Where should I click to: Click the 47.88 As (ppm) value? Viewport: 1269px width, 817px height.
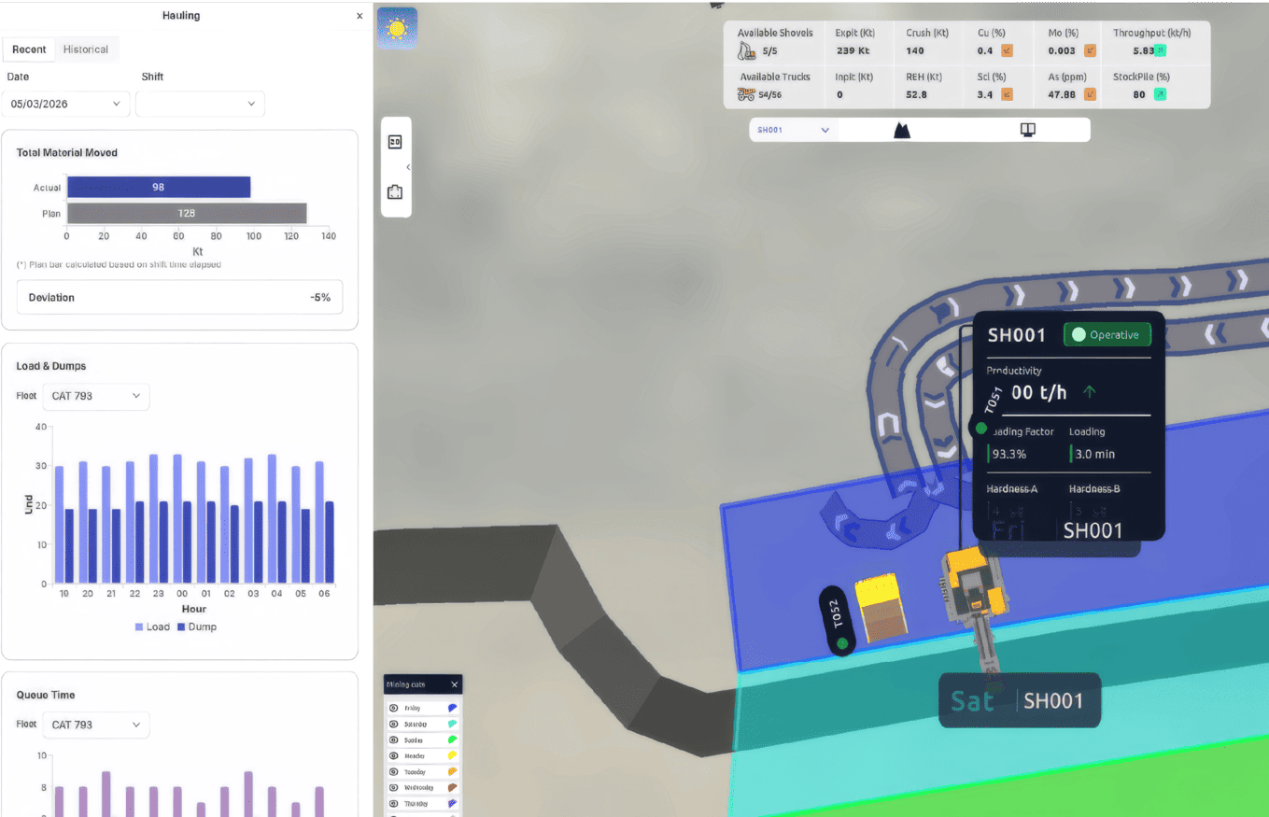(x=1062, y=94)
